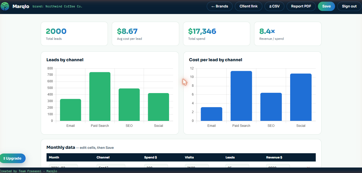Click the Marqlo leaf logo icon
This screenshot has height=173, width=362.
5,6
